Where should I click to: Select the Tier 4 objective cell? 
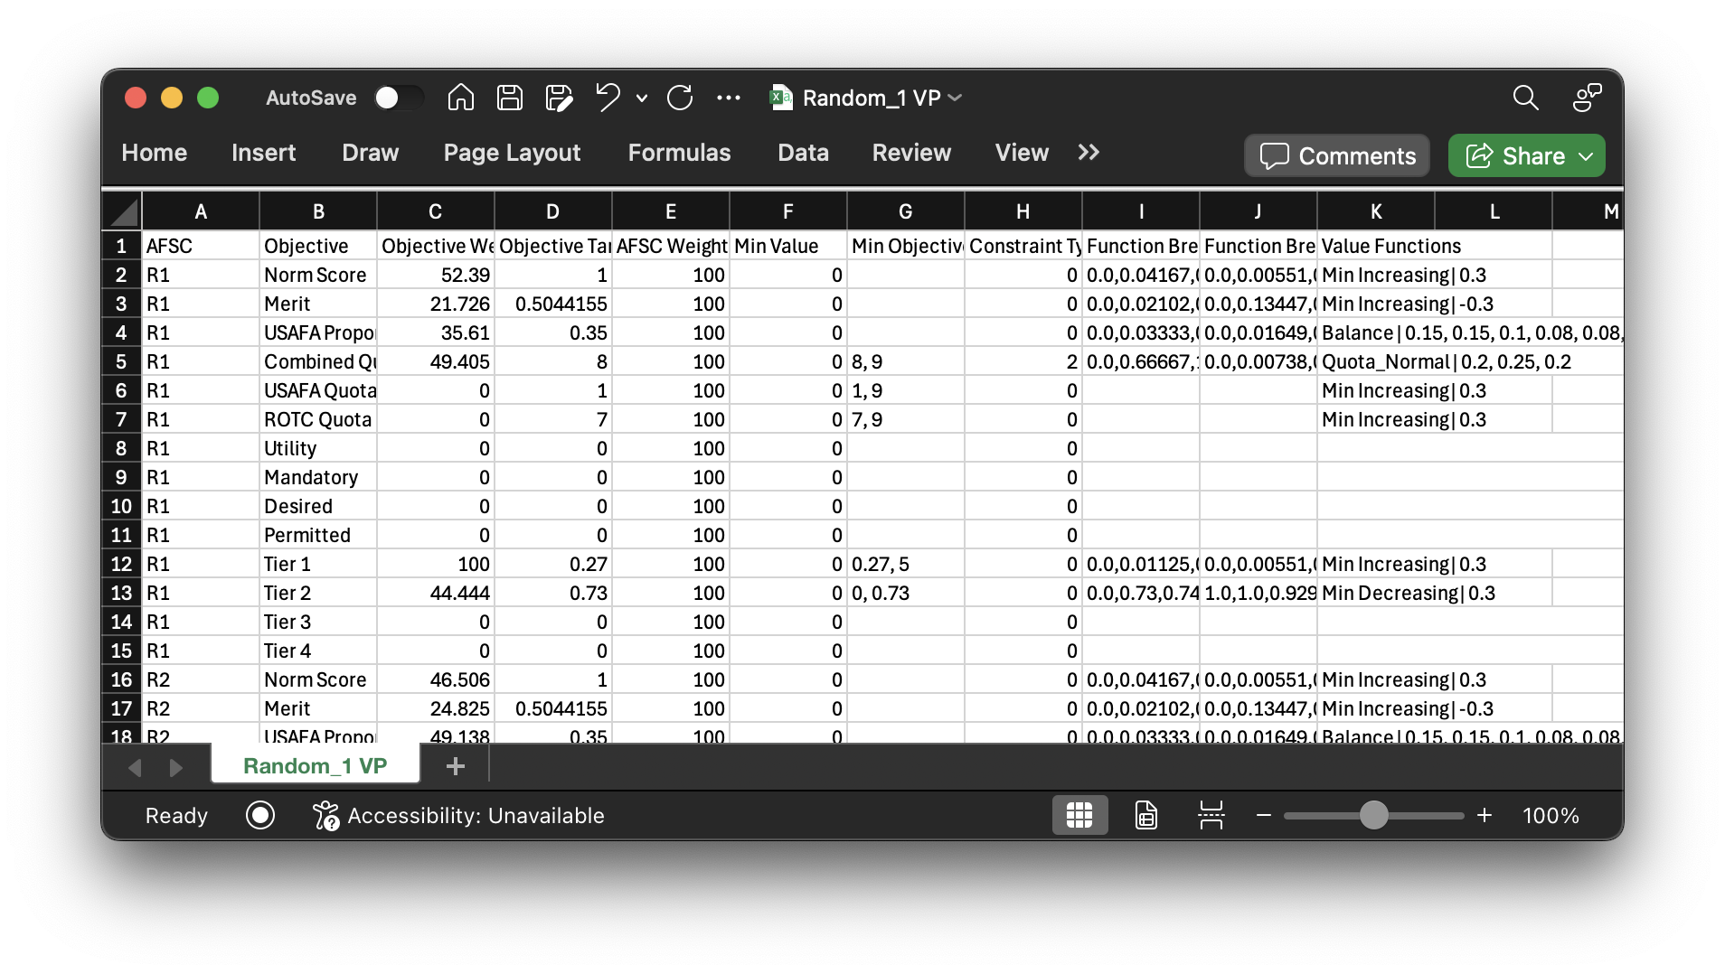click(x=318, y=651)
